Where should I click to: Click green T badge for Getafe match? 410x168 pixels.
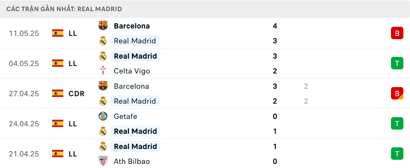pos(397,124)
